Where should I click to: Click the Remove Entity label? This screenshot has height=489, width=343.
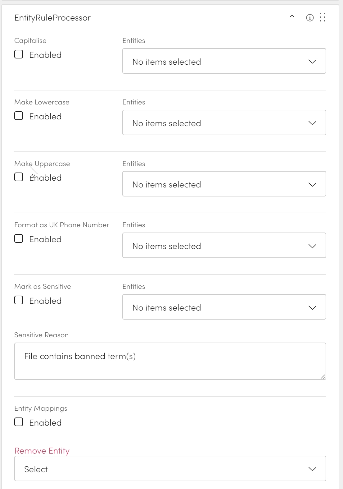click(x=42, y=451)
